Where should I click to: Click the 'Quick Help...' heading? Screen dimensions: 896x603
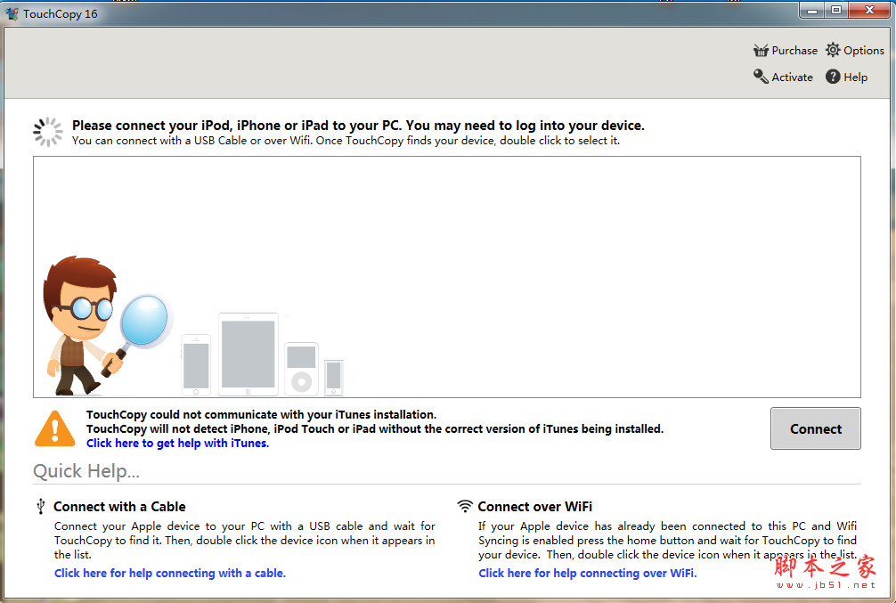86,471
